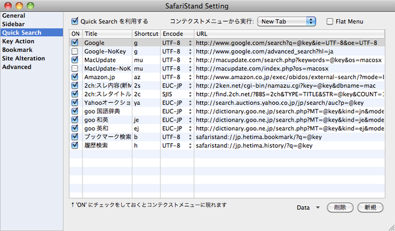Toggle the goo 和英 ON checkbox
The image size is (395, 231).
(75, 120)
